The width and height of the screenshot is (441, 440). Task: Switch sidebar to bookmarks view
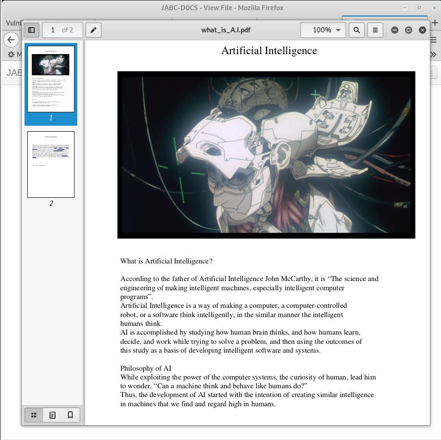[70, 415]
